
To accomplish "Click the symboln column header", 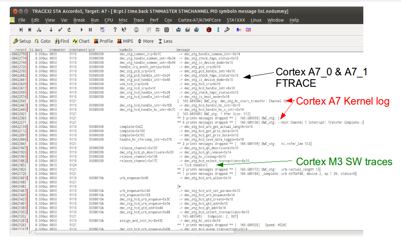I will coord(126,50).
